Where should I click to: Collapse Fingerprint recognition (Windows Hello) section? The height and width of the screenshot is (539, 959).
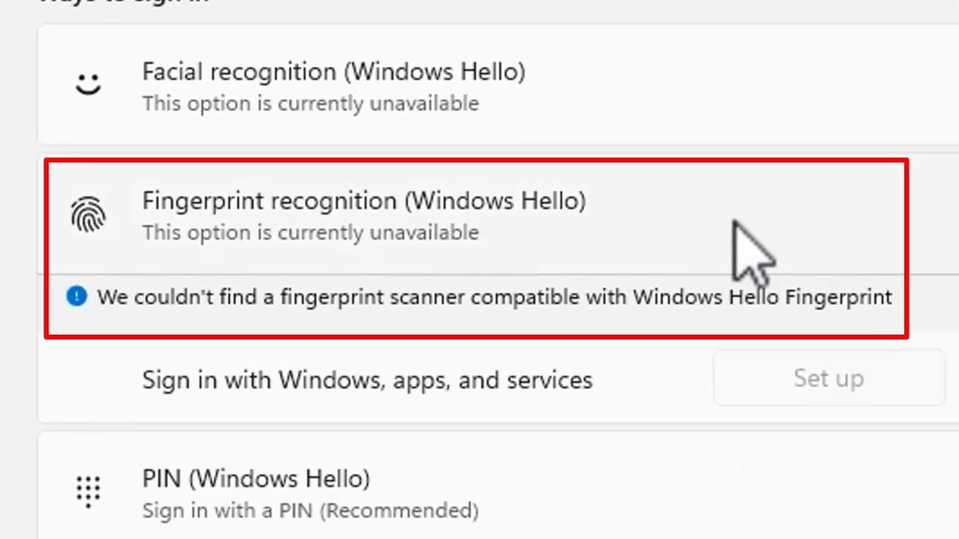498,216
